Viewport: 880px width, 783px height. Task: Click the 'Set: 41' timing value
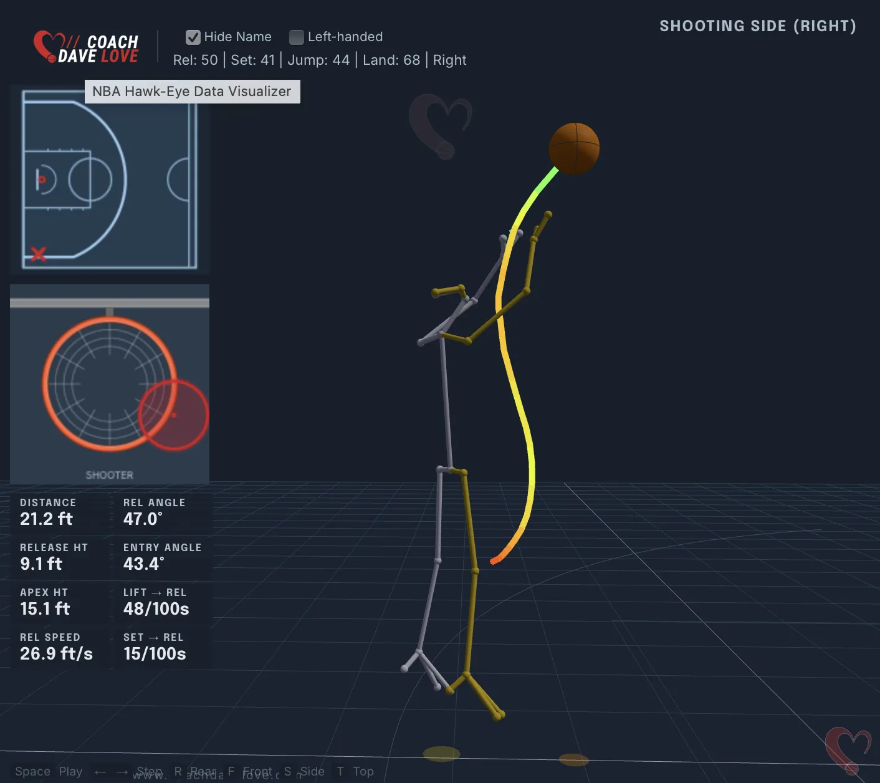(x=252, y=60)
